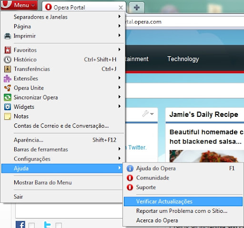Click the Jamie's Daily Recipe heading

[x=204, y=114]
